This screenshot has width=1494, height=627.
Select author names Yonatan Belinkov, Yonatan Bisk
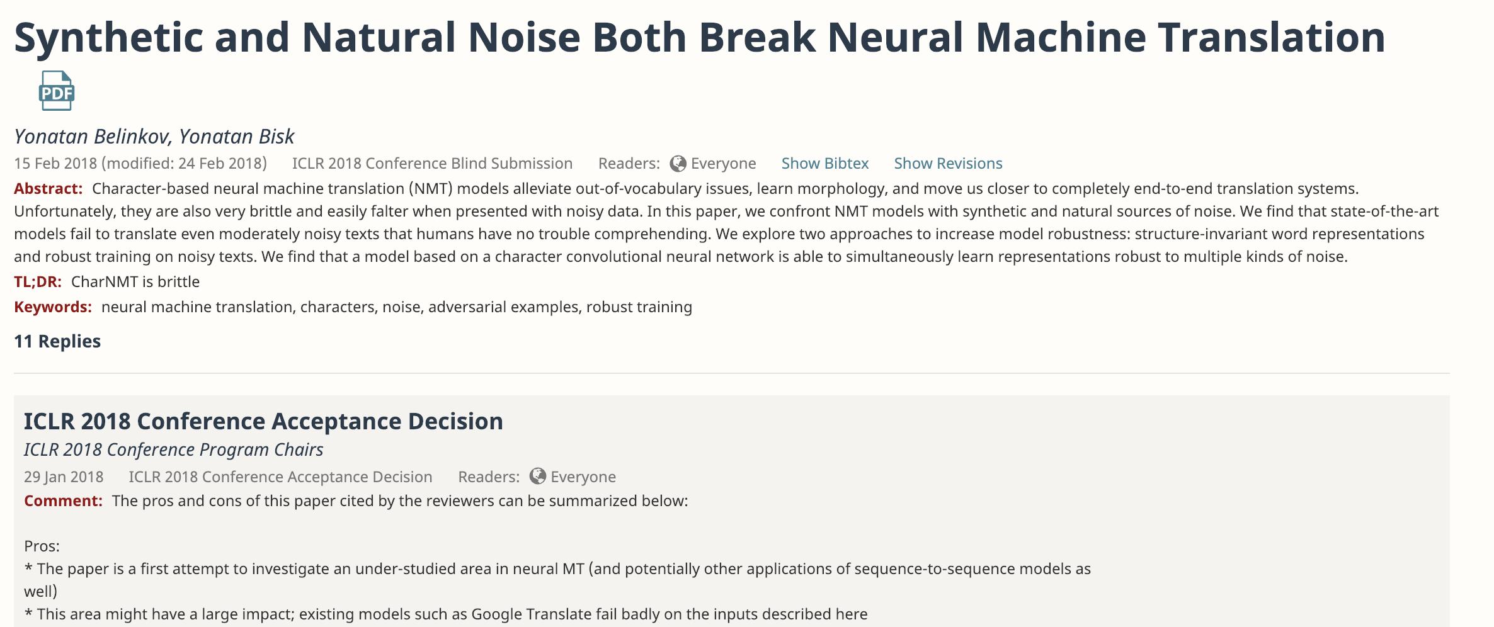coord(154,137)
